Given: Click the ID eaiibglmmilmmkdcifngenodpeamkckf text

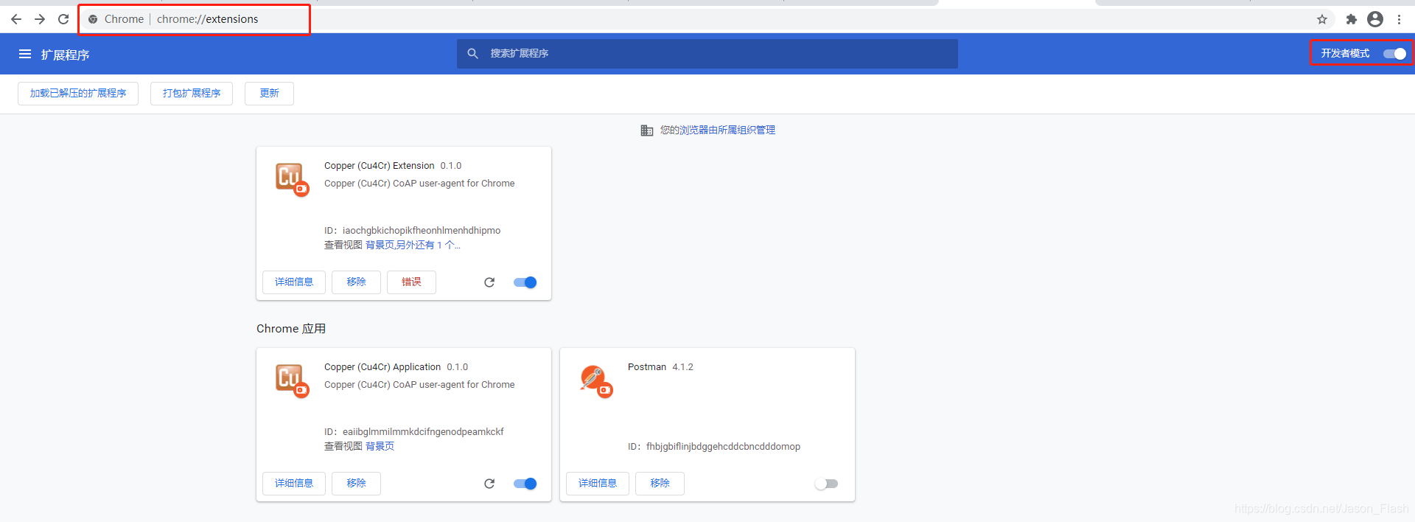Looking at the screenshot, I should [414, 432].
